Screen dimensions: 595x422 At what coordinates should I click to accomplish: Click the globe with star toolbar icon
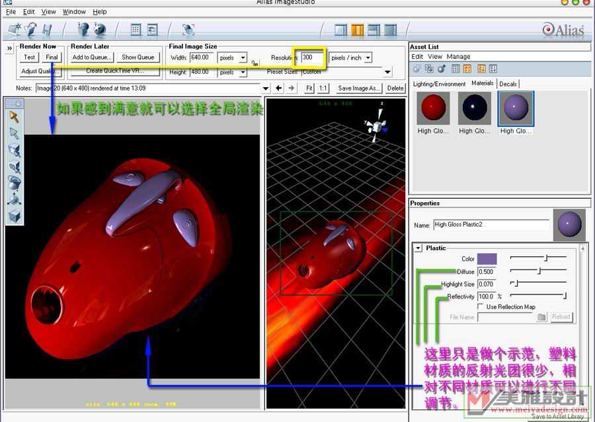[100, 30]
